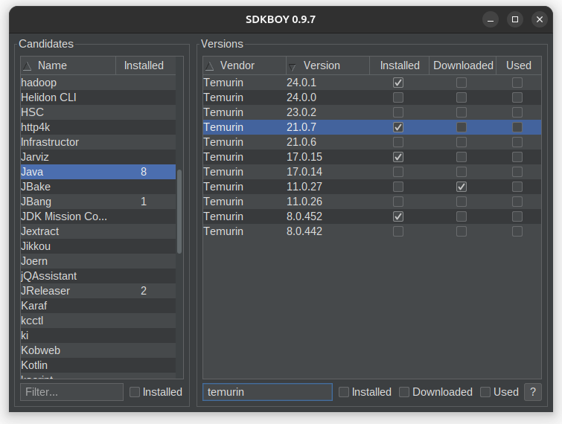Viewport: 562px width, 424px height.
Task: Mark Temurin 21.0.7 as Used
Action: pos(517,127)
